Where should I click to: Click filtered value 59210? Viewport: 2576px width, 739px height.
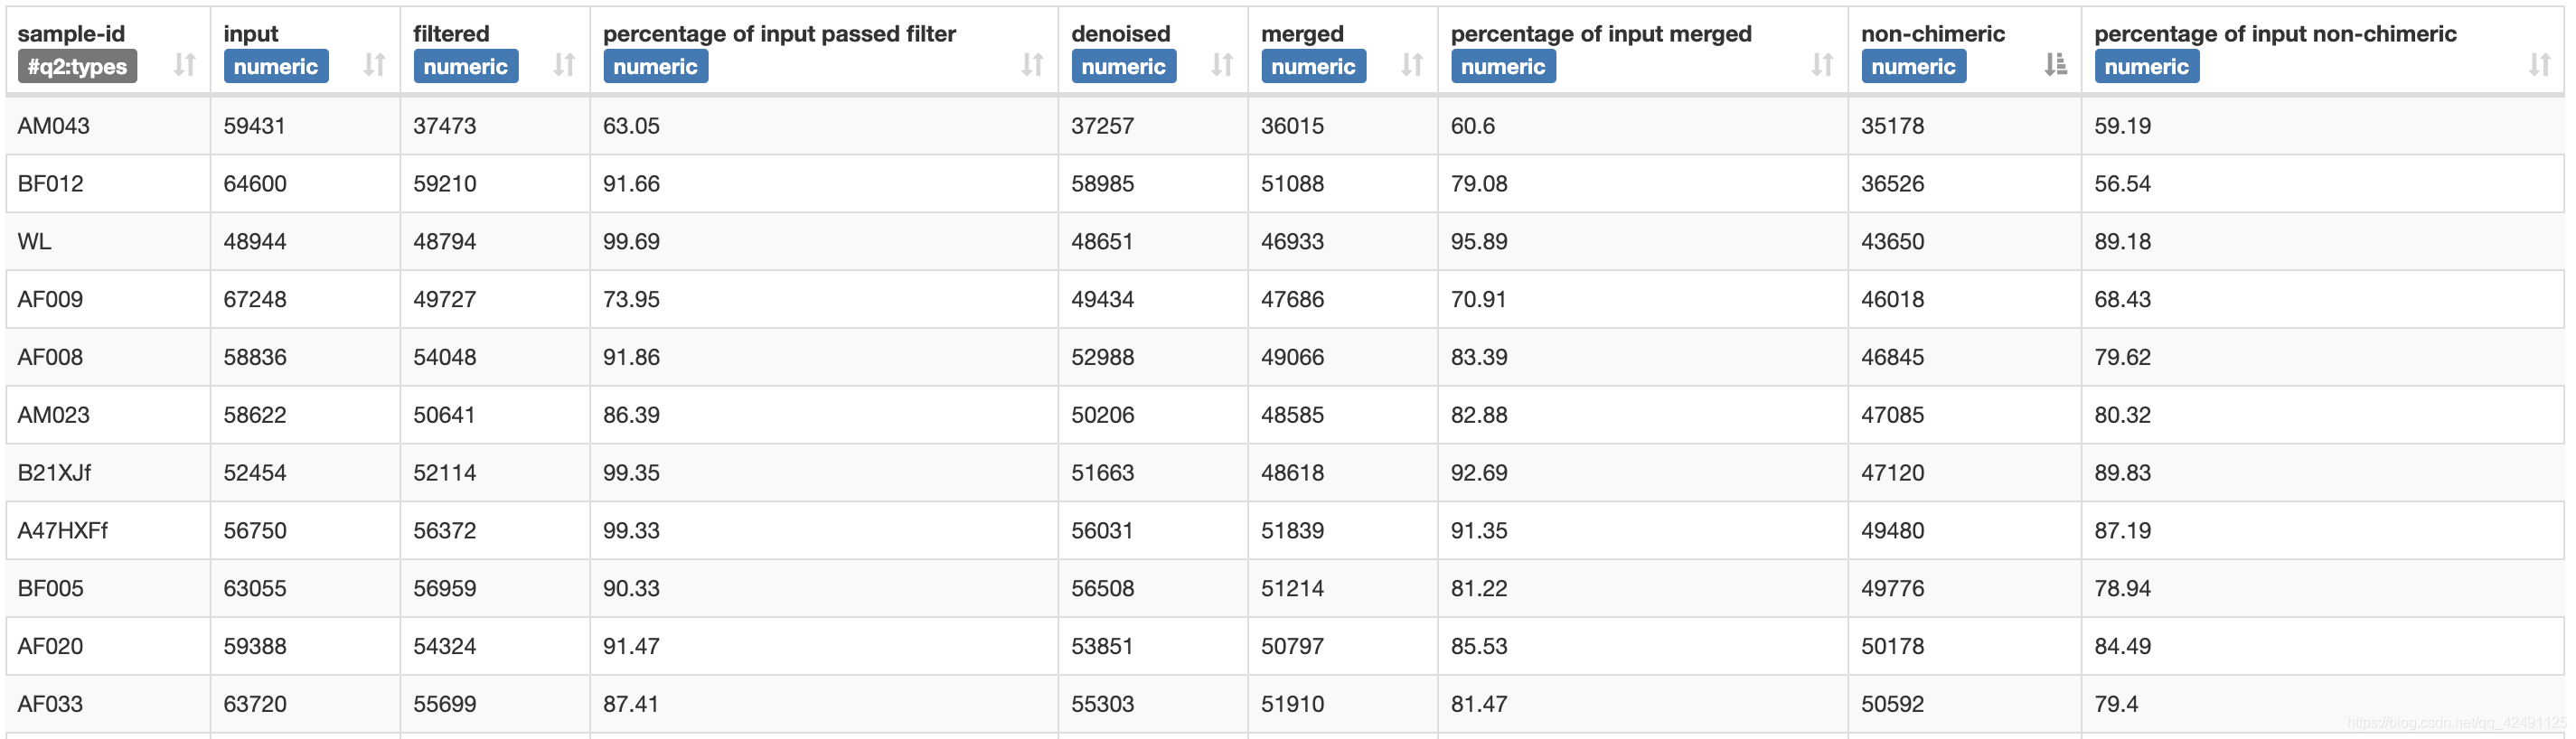(445, 184)
